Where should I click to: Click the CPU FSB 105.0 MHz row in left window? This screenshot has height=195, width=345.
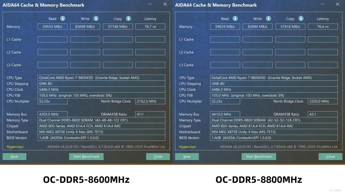click(101, 95)
